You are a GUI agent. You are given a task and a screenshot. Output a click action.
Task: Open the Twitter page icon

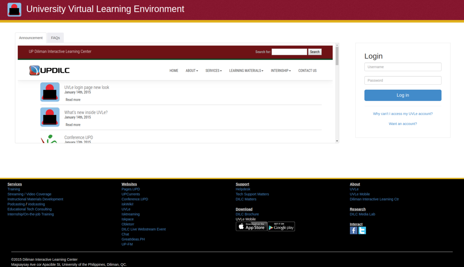pos(362,230)
